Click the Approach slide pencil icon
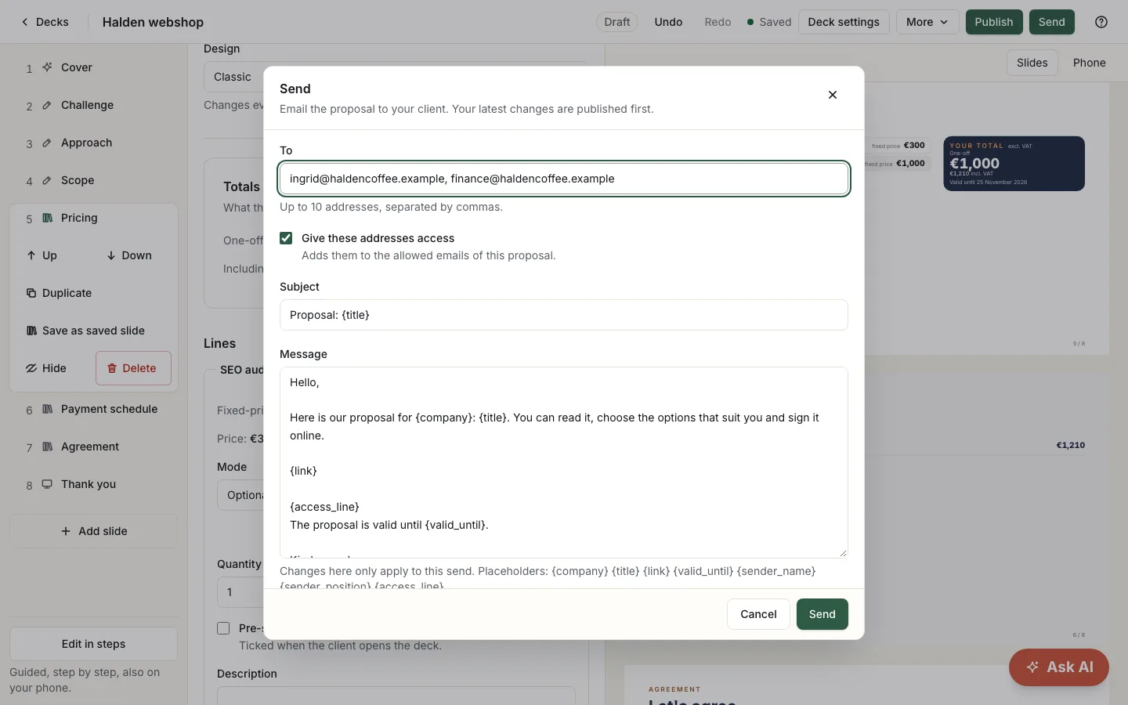The height and width of the screenshot is (705, 1128). click(x=47, y=143)
